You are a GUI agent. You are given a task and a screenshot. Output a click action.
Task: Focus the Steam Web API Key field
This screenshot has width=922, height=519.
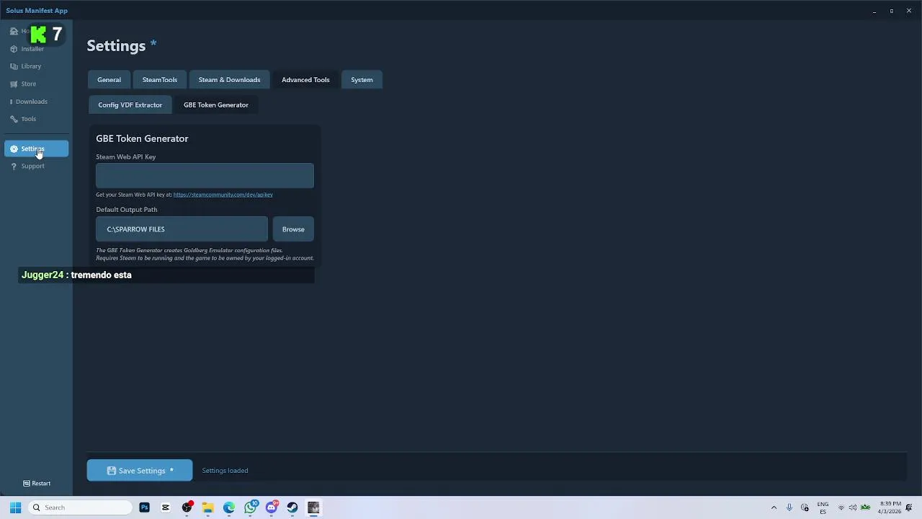pos(205,176)
